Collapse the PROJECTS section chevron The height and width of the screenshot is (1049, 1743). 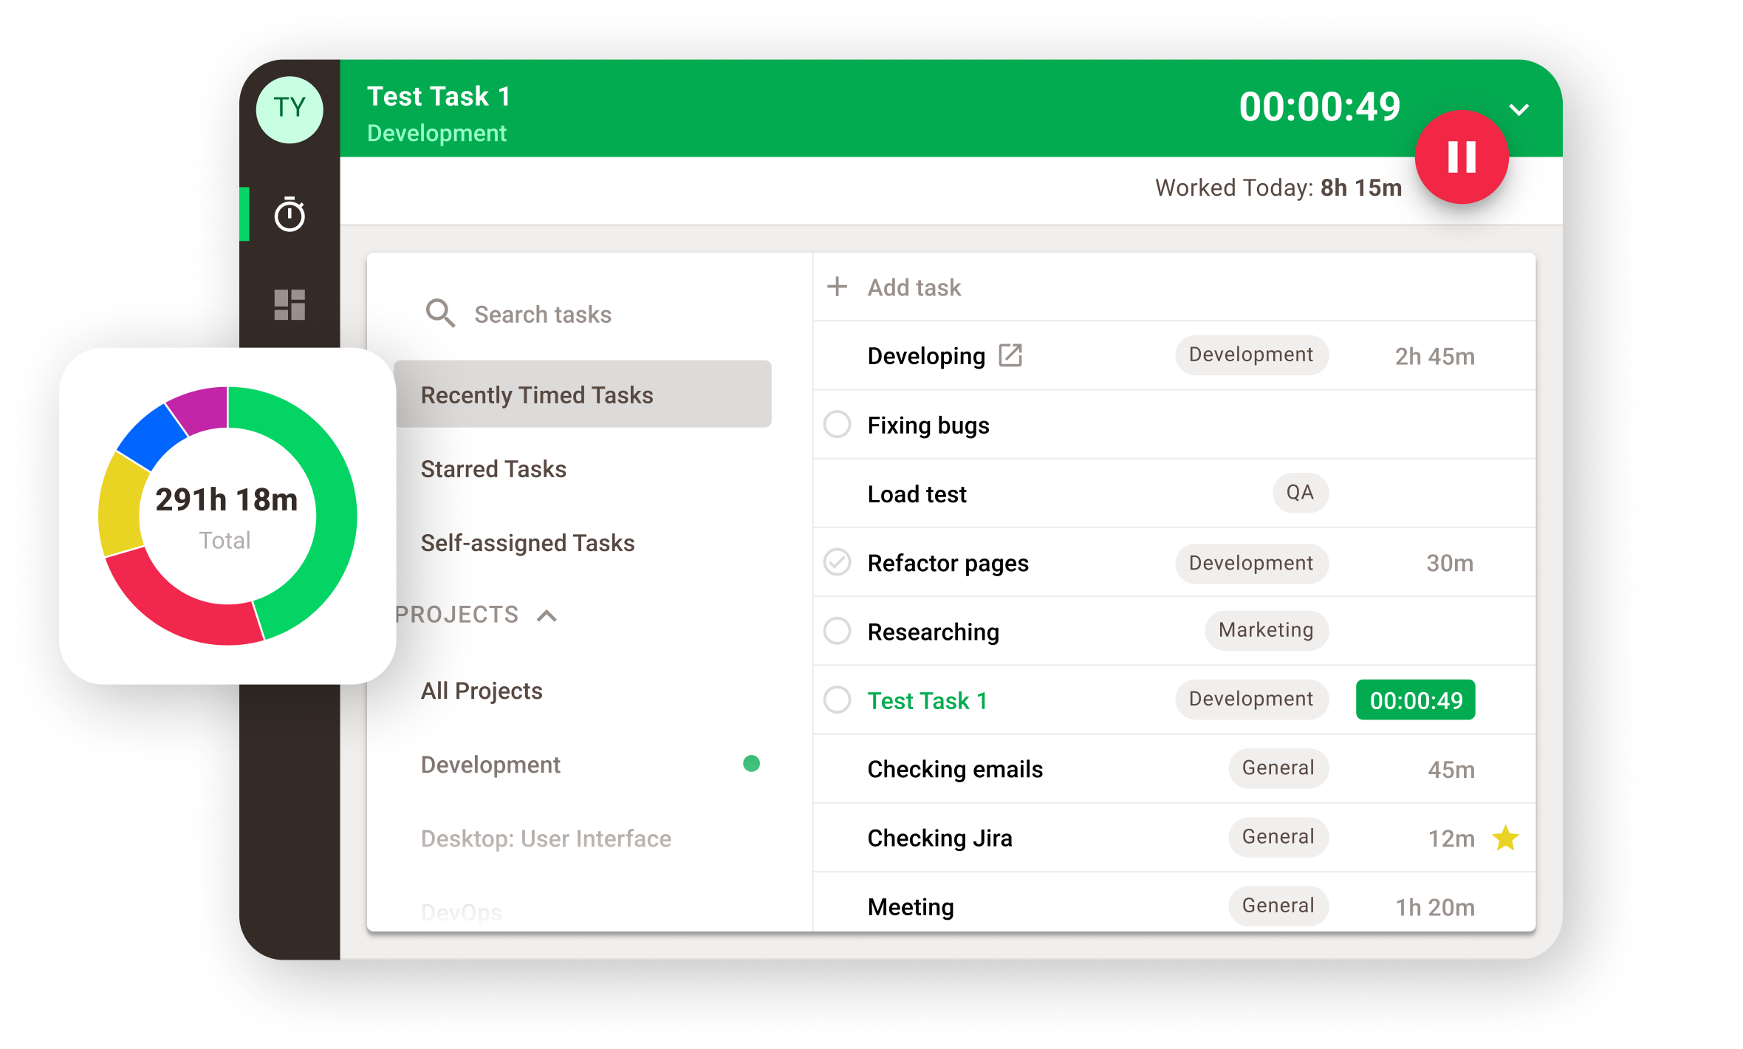547,615
